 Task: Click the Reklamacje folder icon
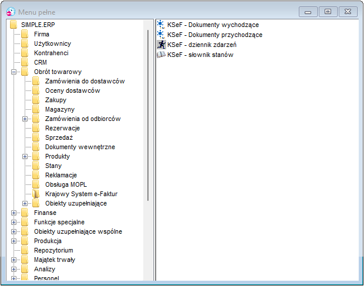click(36, 175)
